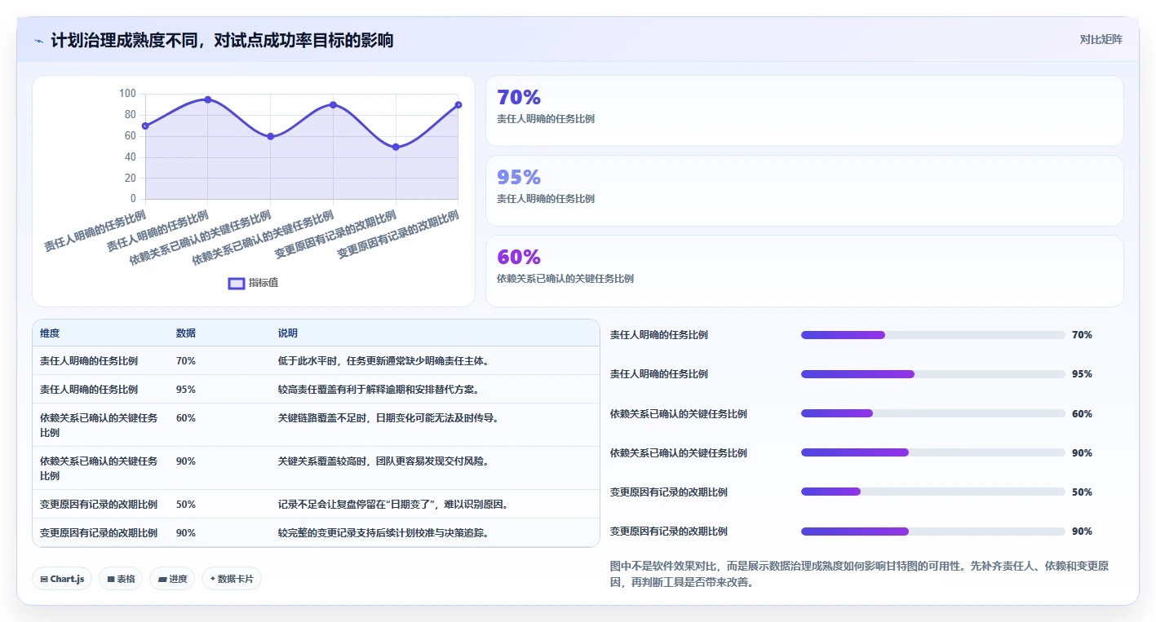The height and width of the screenshot is (622, 1156).
Task: Click the 维度 column header
Action: [50, 333]
